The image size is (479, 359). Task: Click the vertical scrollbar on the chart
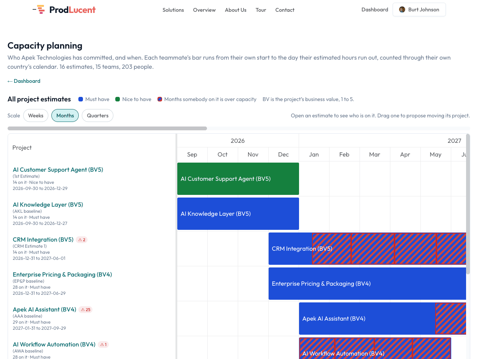click(468, 203)
